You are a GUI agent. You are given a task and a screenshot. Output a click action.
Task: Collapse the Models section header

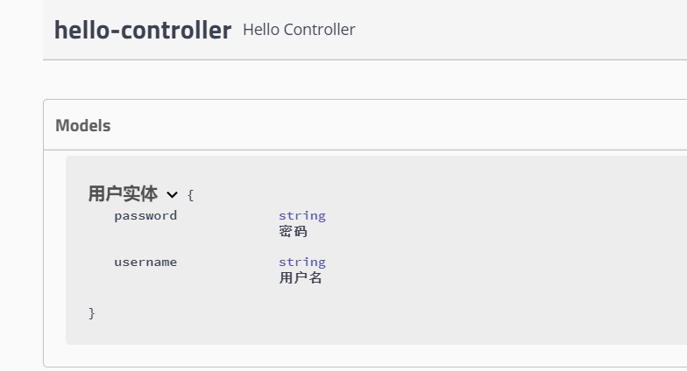pos(83,125)
